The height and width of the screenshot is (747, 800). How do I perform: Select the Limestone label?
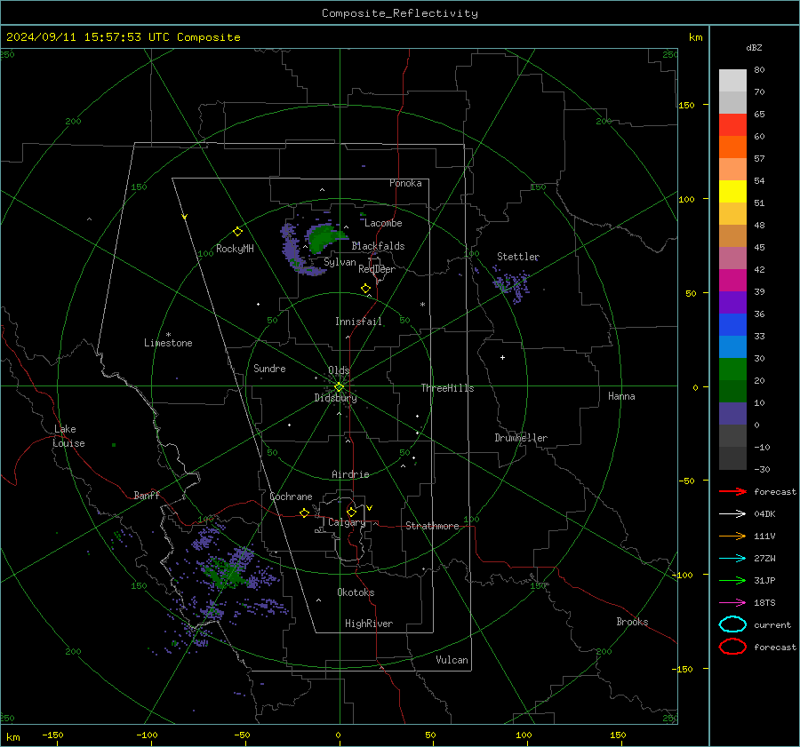point(168,343)
